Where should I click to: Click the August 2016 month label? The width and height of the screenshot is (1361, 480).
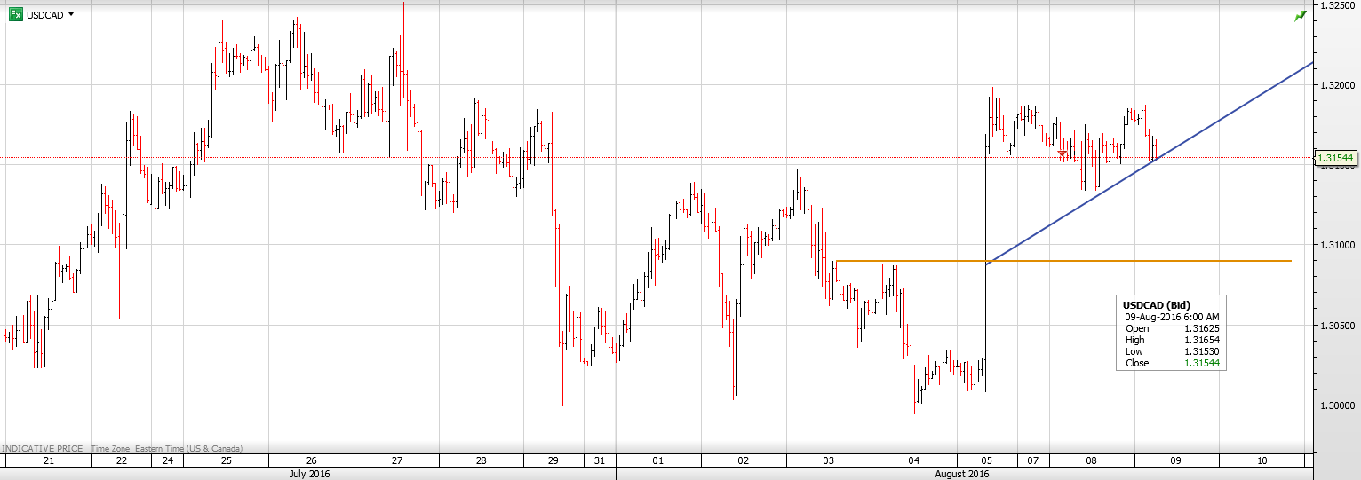pos(961,474)
